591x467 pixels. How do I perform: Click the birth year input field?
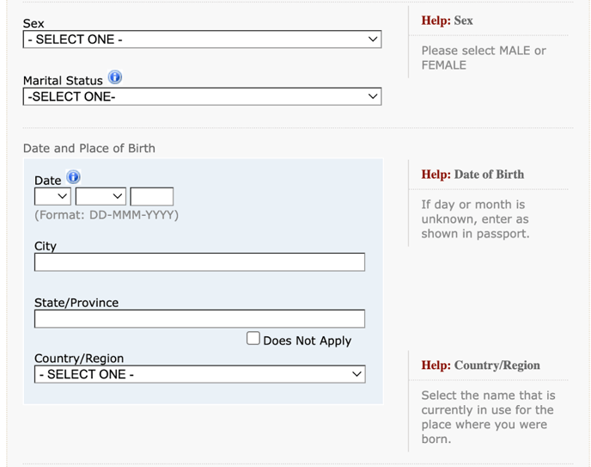pos(152,197)
